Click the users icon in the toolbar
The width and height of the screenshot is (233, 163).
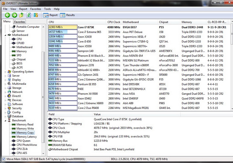click(x=36, y=15)
